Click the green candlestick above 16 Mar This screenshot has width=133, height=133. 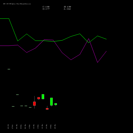(43, 97)
